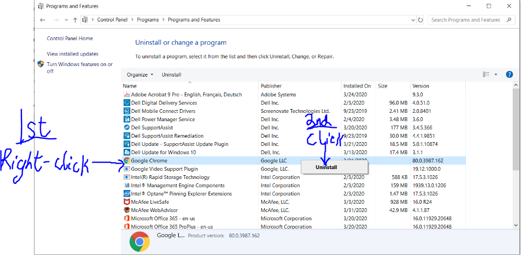
Task: Click Programs in the breadcrumb path
Action: (x=148, y=20)
